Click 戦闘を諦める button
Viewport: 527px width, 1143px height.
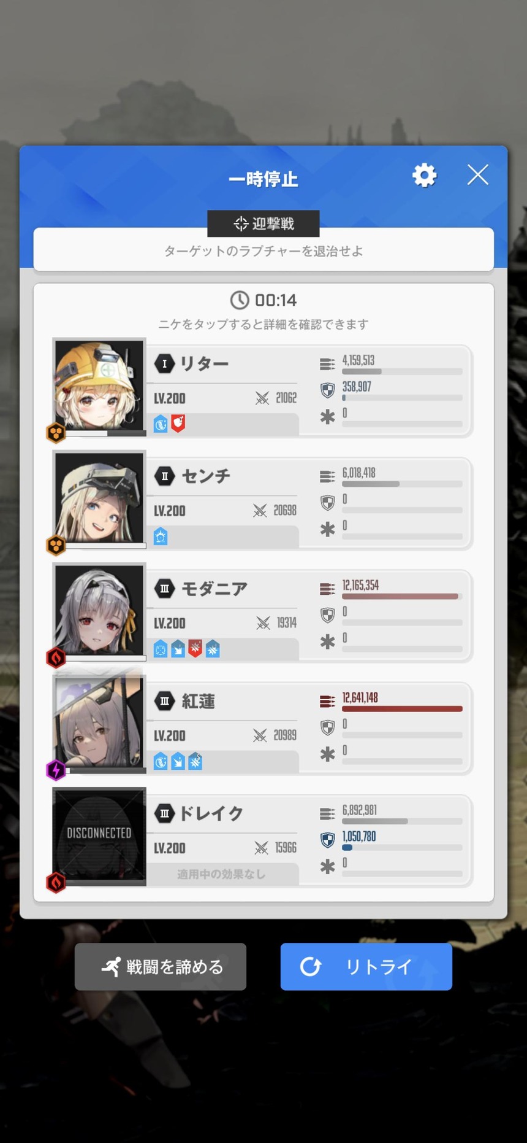point(161,967)
